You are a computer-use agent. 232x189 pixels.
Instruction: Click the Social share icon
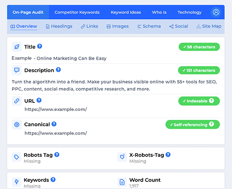171,26
